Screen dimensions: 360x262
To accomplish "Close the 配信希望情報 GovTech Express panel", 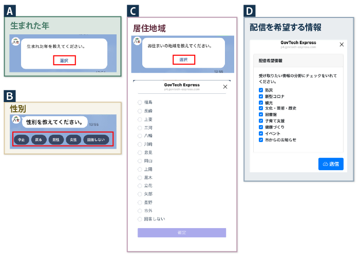I will [x=342, y=45].
